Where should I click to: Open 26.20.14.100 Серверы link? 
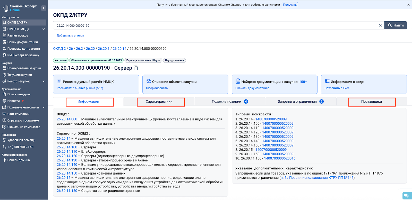(67, 147)
